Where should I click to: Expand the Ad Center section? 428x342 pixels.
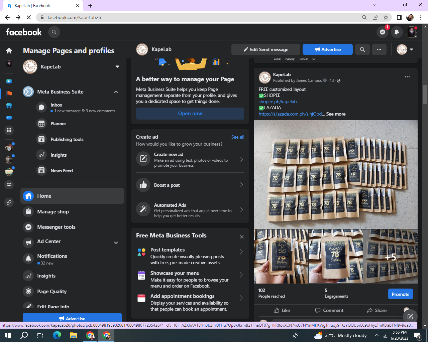click(116, 243)
